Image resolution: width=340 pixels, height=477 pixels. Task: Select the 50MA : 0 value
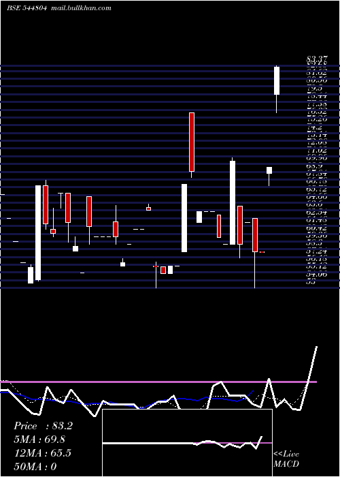tap(35, 466)
